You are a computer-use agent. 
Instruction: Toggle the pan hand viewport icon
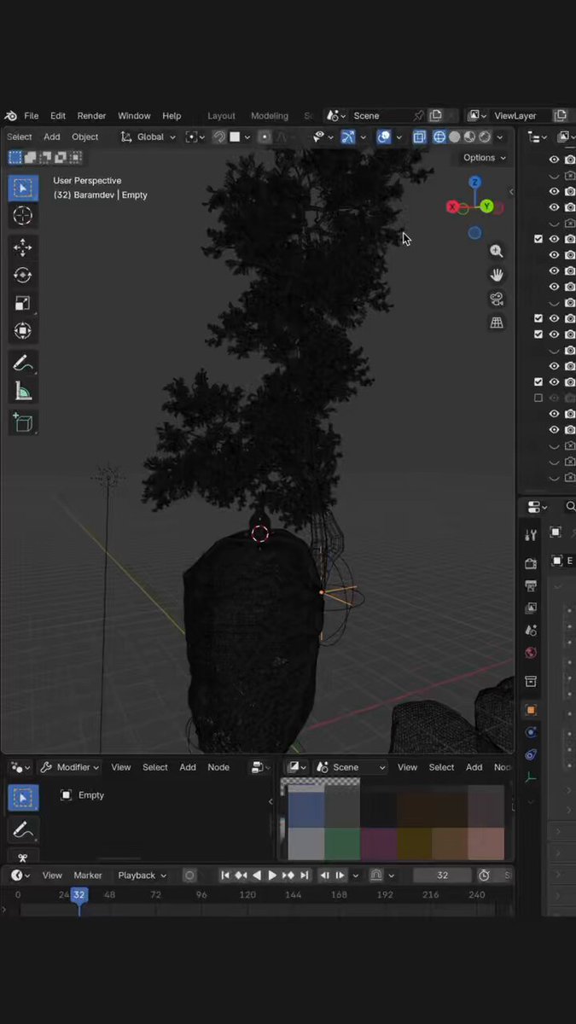tap(497, 275)
